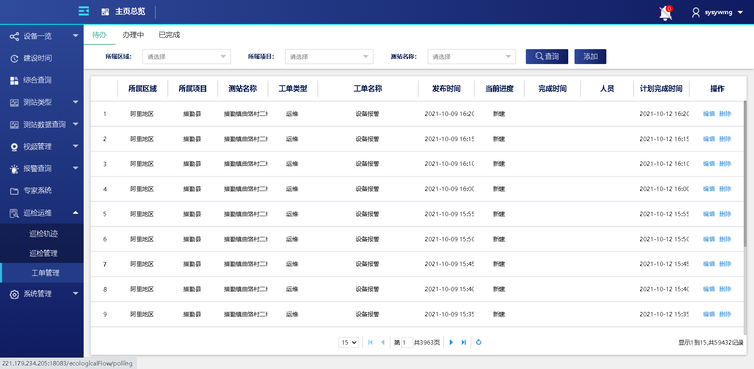Expand the 视频管理 menu arrow

[75, 146]
